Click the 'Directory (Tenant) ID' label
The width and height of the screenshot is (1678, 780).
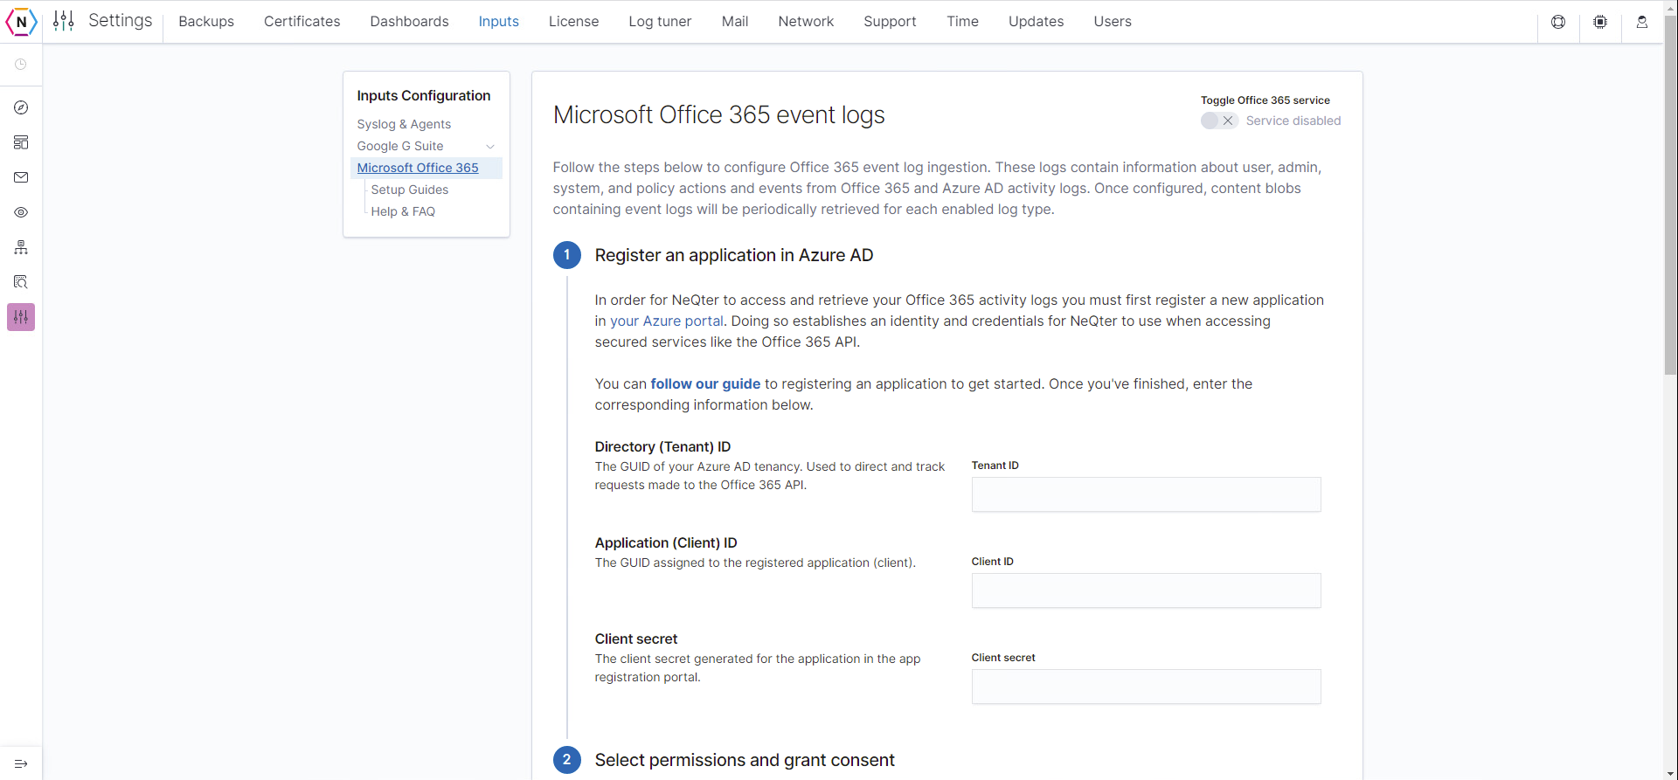point(662,446)
